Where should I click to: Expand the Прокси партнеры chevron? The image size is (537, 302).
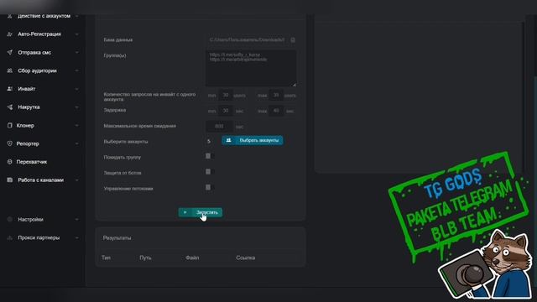[76, 237]
